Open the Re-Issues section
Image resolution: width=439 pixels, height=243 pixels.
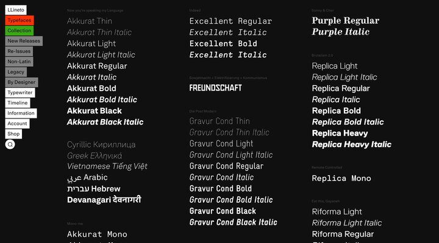[x=19, y=51]
